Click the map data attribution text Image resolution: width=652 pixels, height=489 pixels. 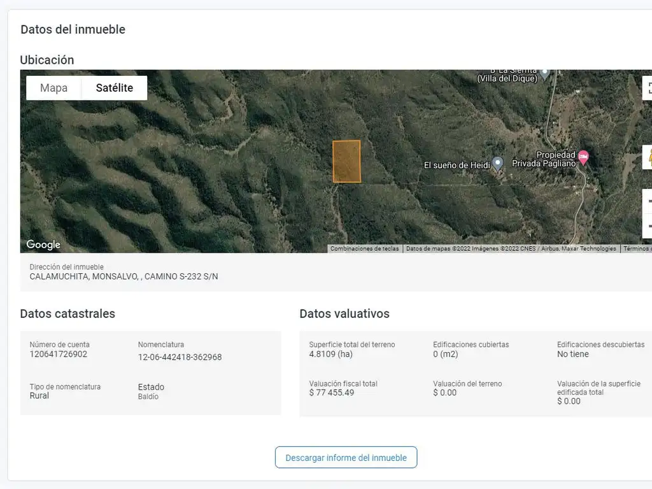(511, 249)
